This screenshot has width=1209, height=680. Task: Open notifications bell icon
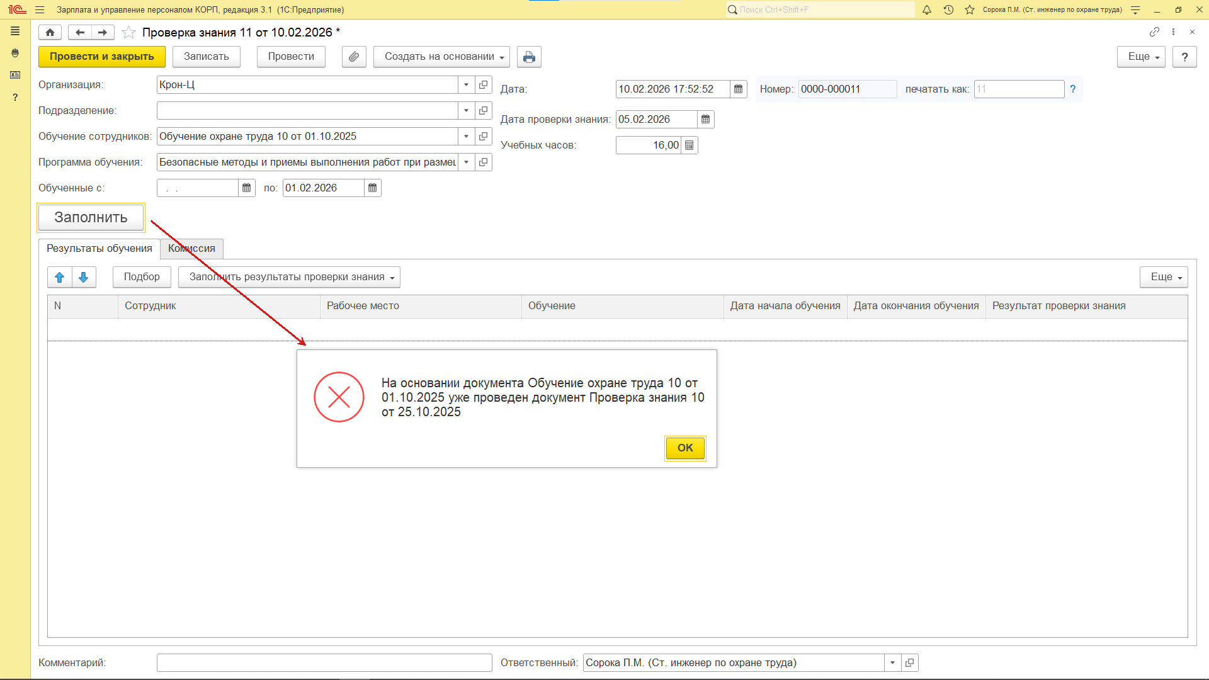pyautogui.click(x=927, y=9)
